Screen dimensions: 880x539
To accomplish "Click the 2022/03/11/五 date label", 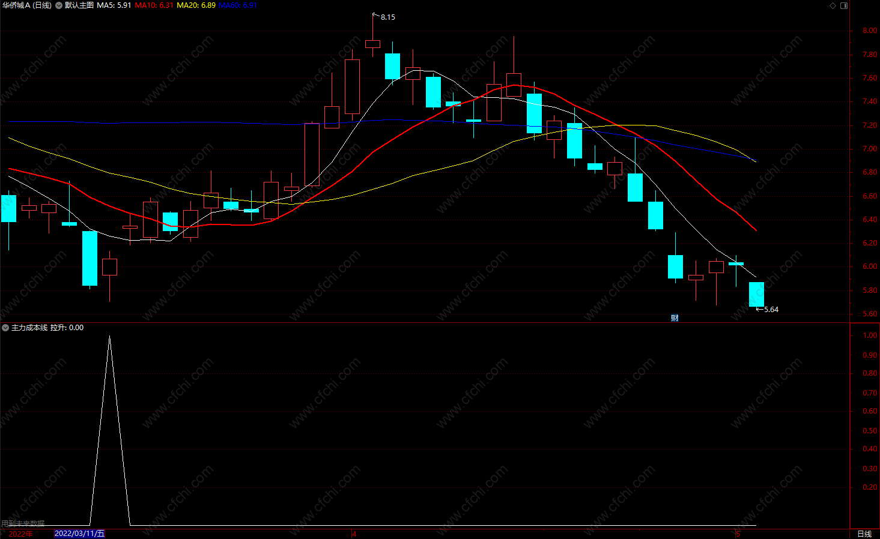I will coord(79,534).
